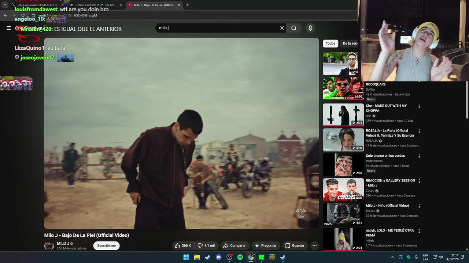
Task: Dislike the video showing 4,1 mil
Action: point(206,245)
